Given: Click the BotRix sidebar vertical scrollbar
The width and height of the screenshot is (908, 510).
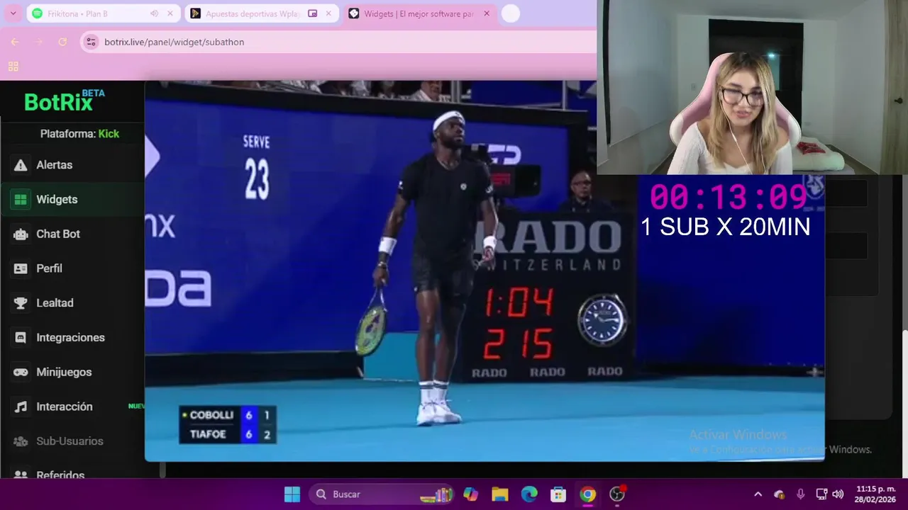Looking at the screenshot, I should pos(162,469).
